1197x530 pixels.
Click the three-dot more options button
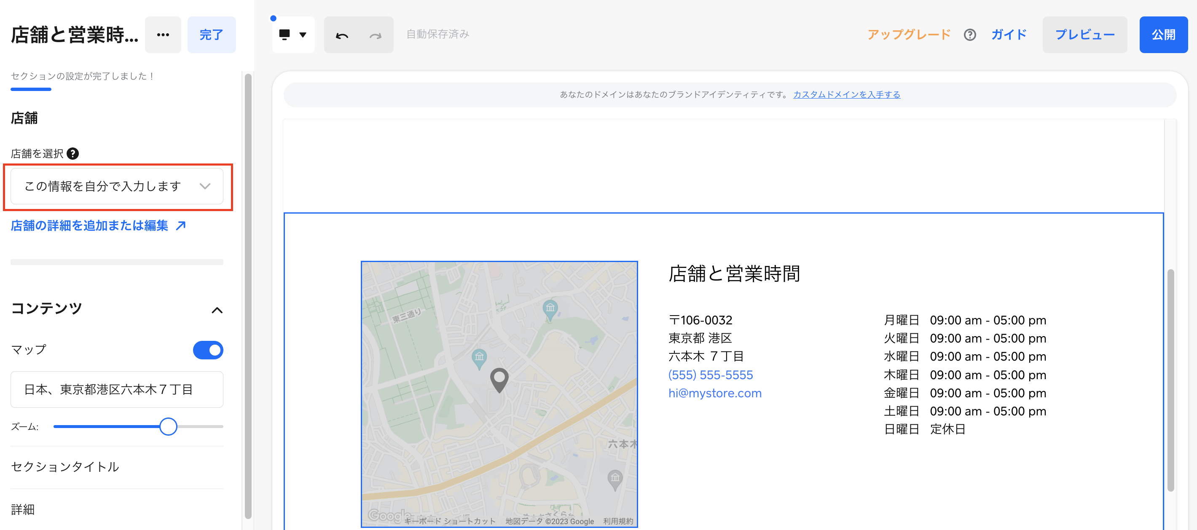point(163,35)
